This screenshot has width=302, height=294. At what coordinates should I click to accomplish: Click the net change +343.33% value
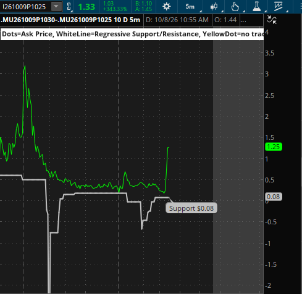click(x=115, y=9)
